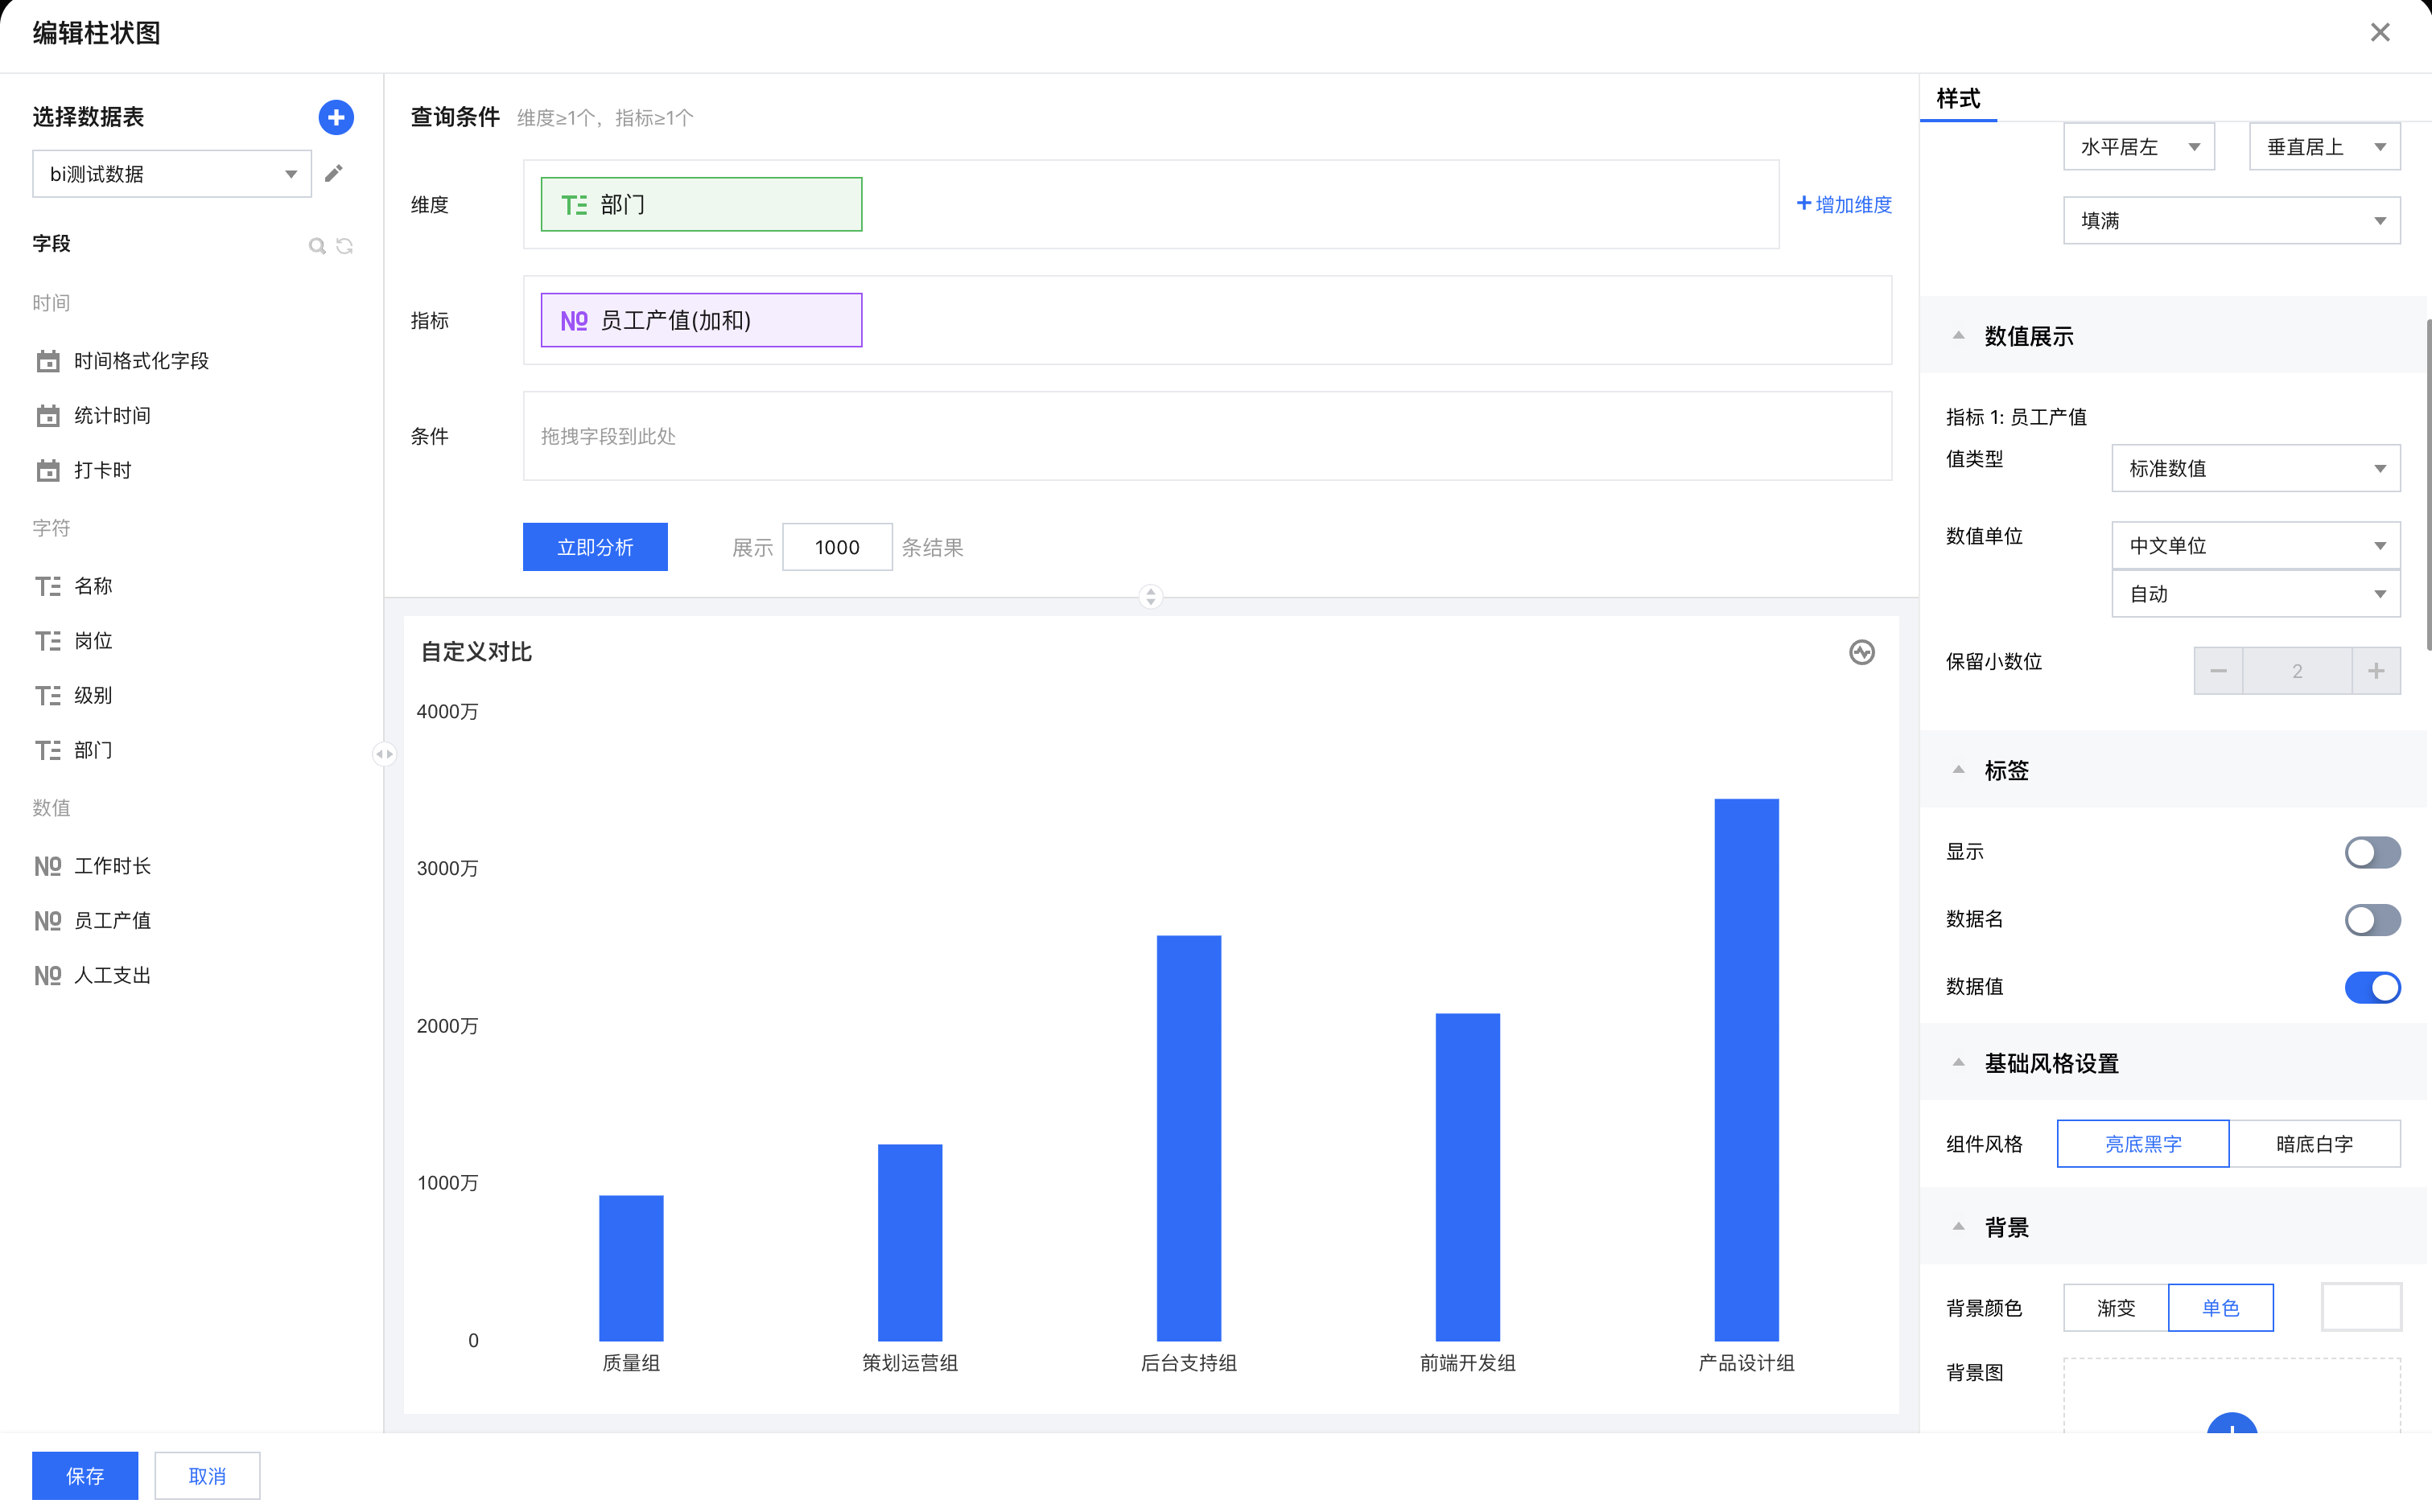Click the pencil edit icon beside bi测试数据

pos(334,173)
